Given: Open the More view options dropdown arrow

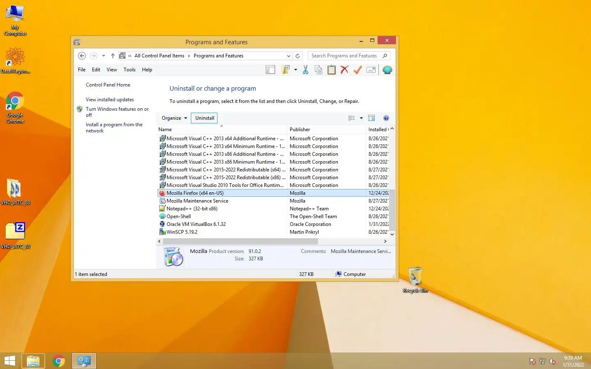Looking at the screenshot, I should pos(361,118).
